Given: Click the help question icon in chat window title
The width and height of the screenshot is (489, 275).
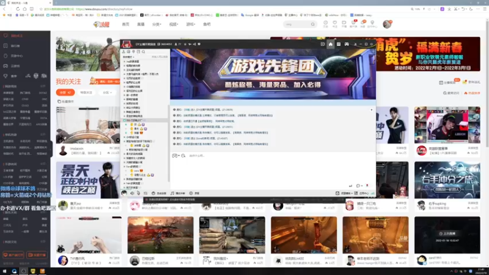Looking at the screenshot, I should click(x=199, y=44).
